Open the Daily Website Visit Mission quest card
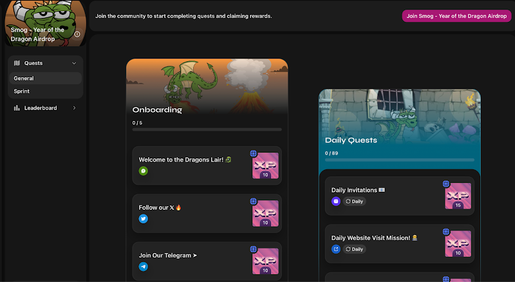 tap(399, 244)
